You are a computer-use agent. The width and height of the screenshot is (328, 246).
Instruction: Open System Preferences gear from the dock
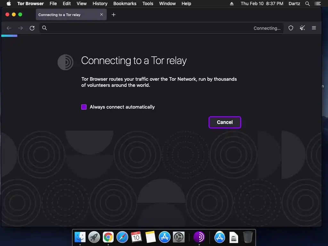pos(179,237)
